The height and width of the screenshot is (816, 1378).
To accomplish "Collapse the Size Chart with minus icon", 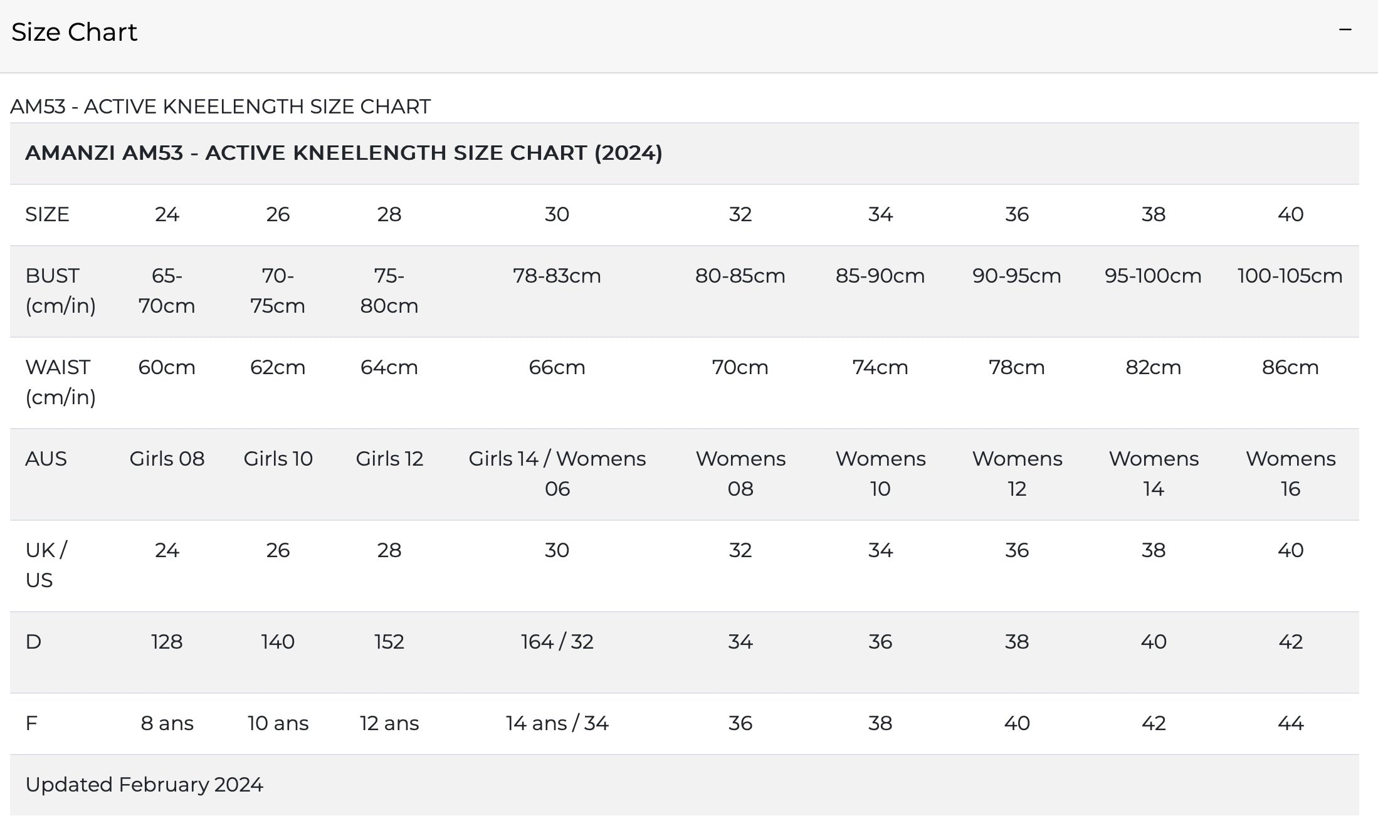I will coord(1345,30).
